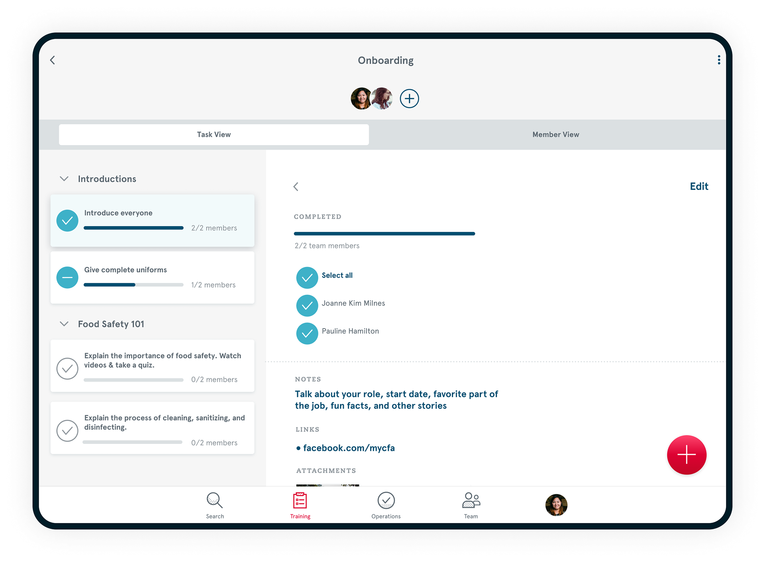Click the '2/2 team members' label

327,246
